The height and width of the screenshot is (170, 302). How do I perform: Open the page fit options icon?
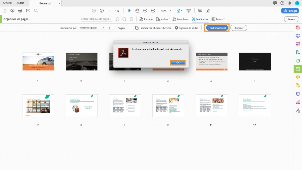179,11
